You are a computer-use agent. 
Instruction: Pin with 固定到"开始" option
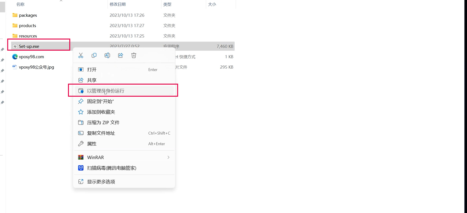tap(100, 102)
